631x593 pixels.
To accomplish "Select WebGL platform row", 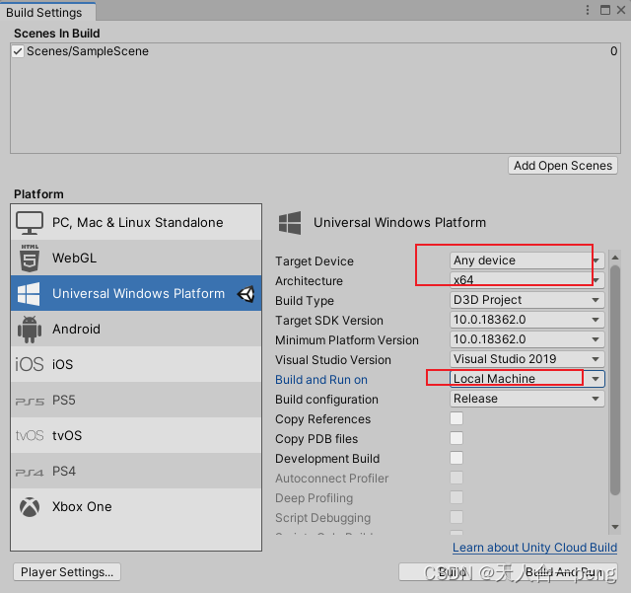I will pos(136,258).
